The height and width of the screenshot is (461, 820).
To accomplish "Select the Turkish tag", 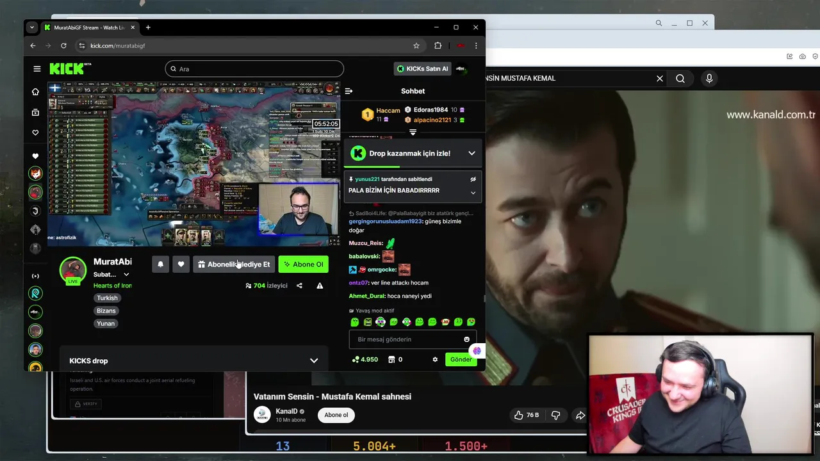I will pos(107,298).
